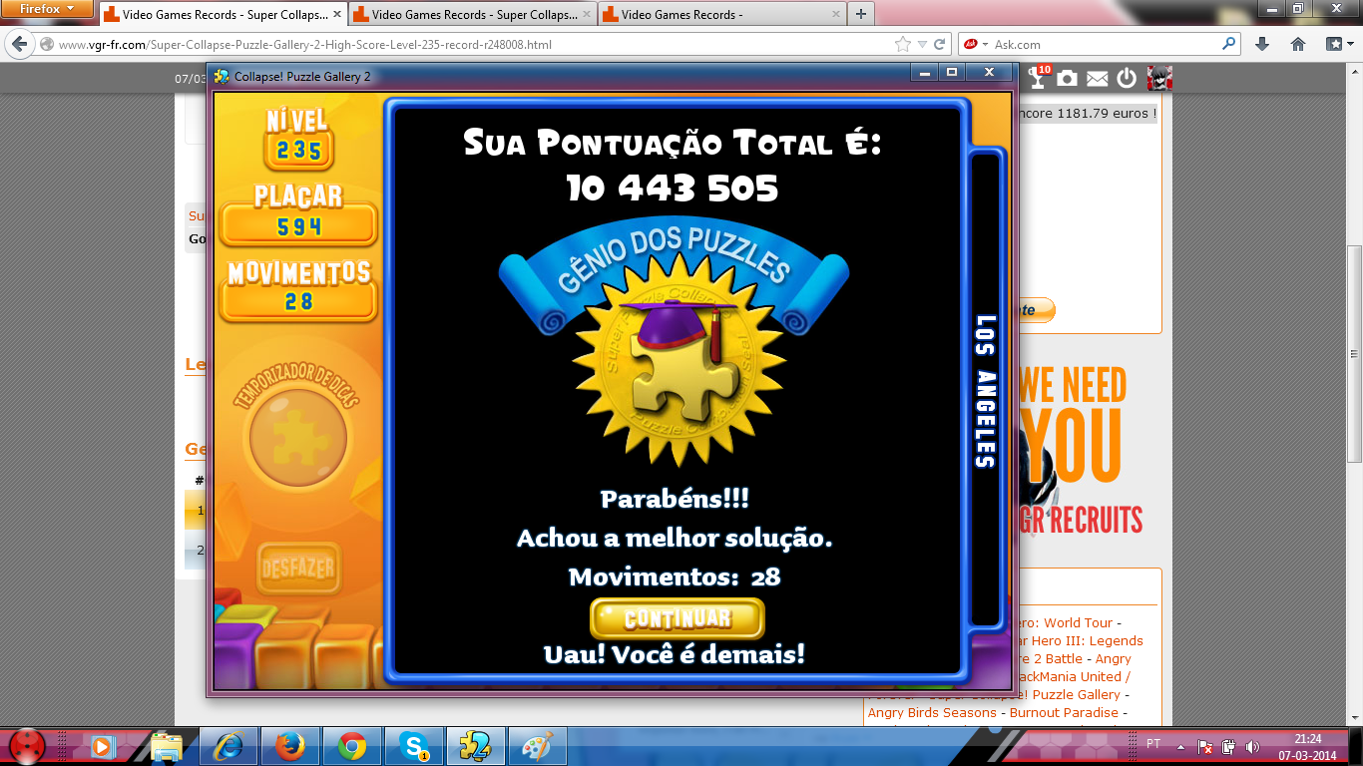
Task: Open messages via the envelope icon
Action: [x=1097, y=78]
